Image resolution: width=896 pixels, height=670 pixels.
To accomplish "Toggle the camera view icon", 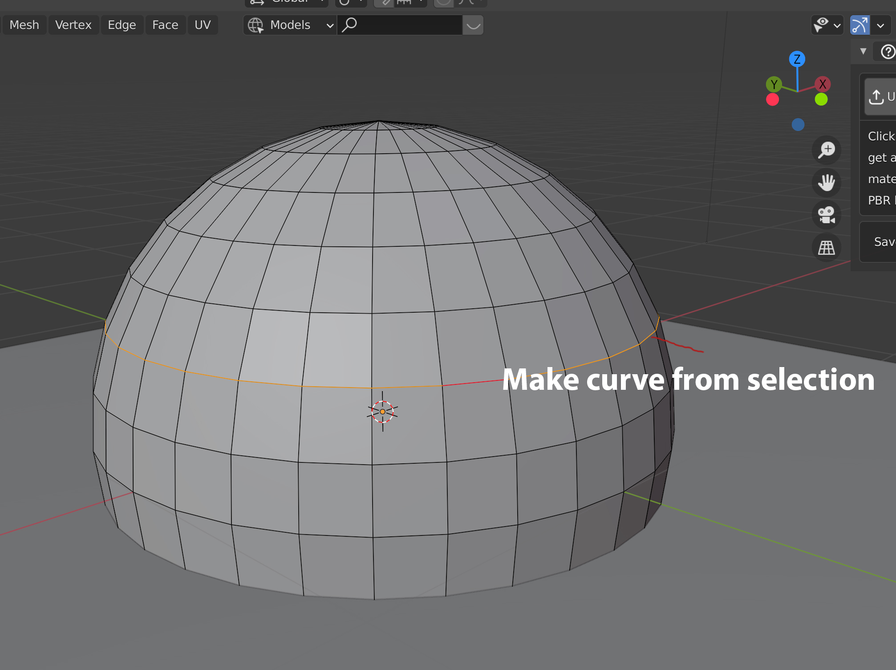I will [x=827, y=215].
